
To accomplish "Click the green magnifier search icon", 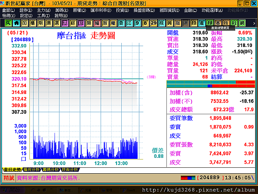I will pyautogui.click(x=8, y=23).
